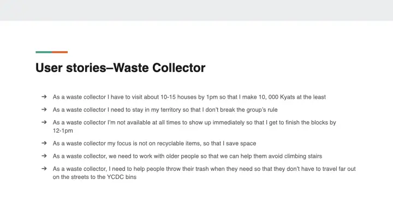Select the text about staying in my territory
The width and height of the screenshot is (393, 221).
(x=165, y=110)
